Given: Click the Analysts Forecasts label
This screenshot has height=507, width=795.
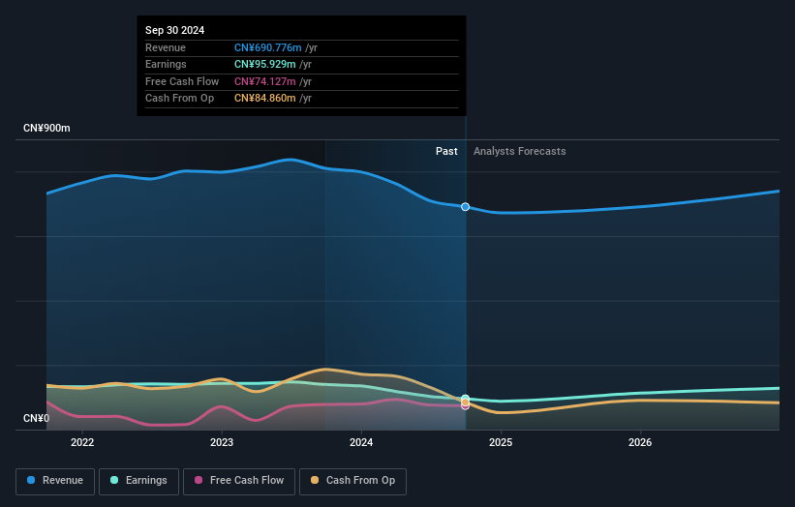Looking at the screenshot, I should pos(520,152).
